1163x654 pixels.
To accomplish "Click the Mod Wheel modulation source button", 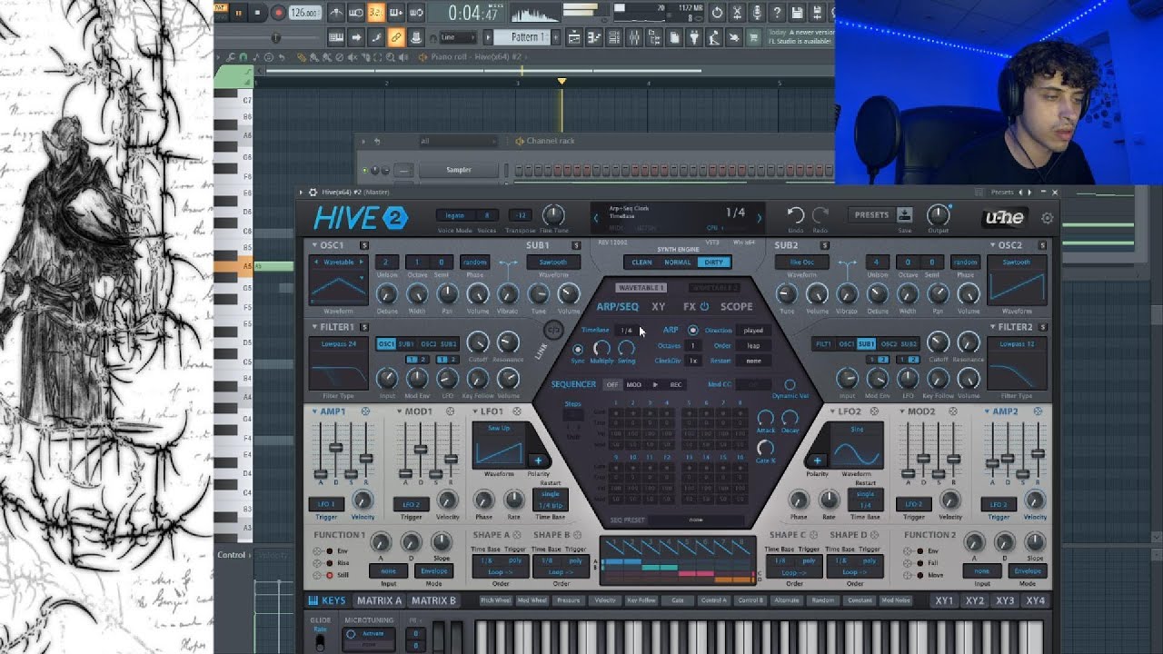I will click(533, 600).
